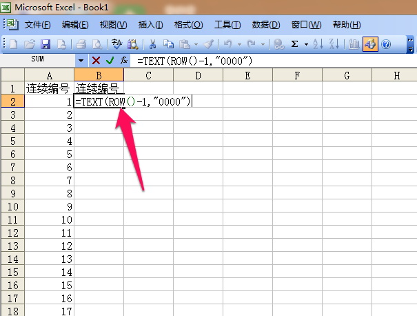Select column F header

[x=297, y=75]
